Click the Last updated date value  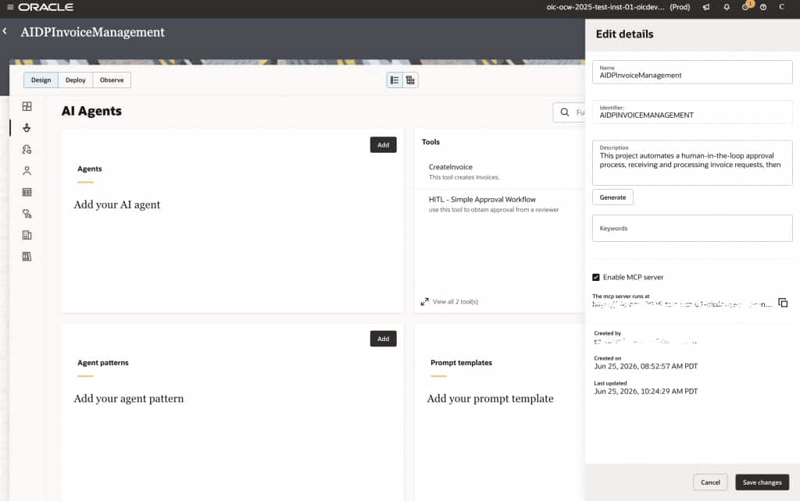[x=645, y=392]
